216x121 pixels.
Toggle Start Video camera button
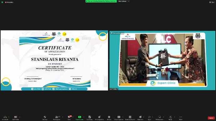16,118
